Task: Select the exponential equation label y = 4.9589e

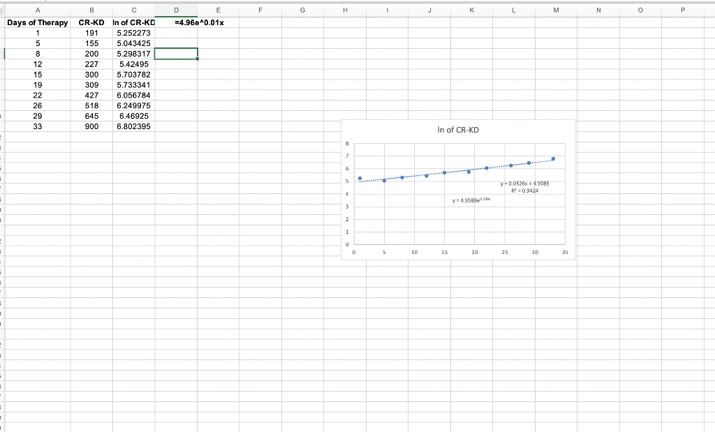Action: coord(471,200)
